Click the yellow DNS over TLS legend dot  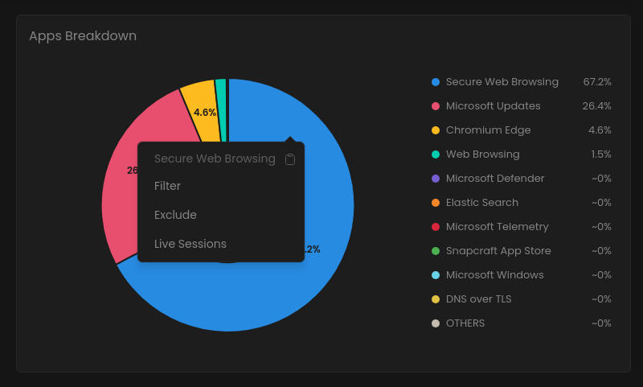point(436,299)
